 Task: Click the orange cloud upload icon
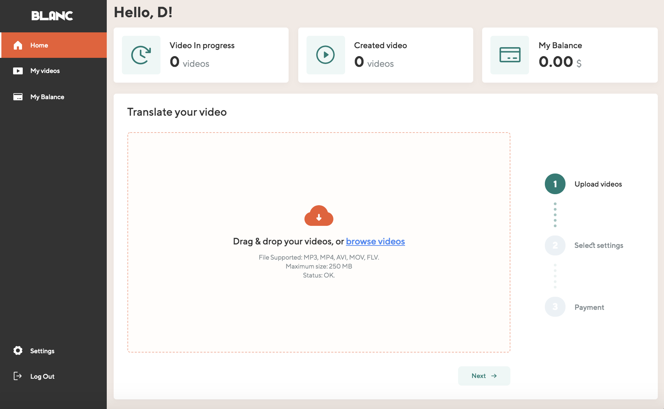pyautogui.click(x=319, y=216)
